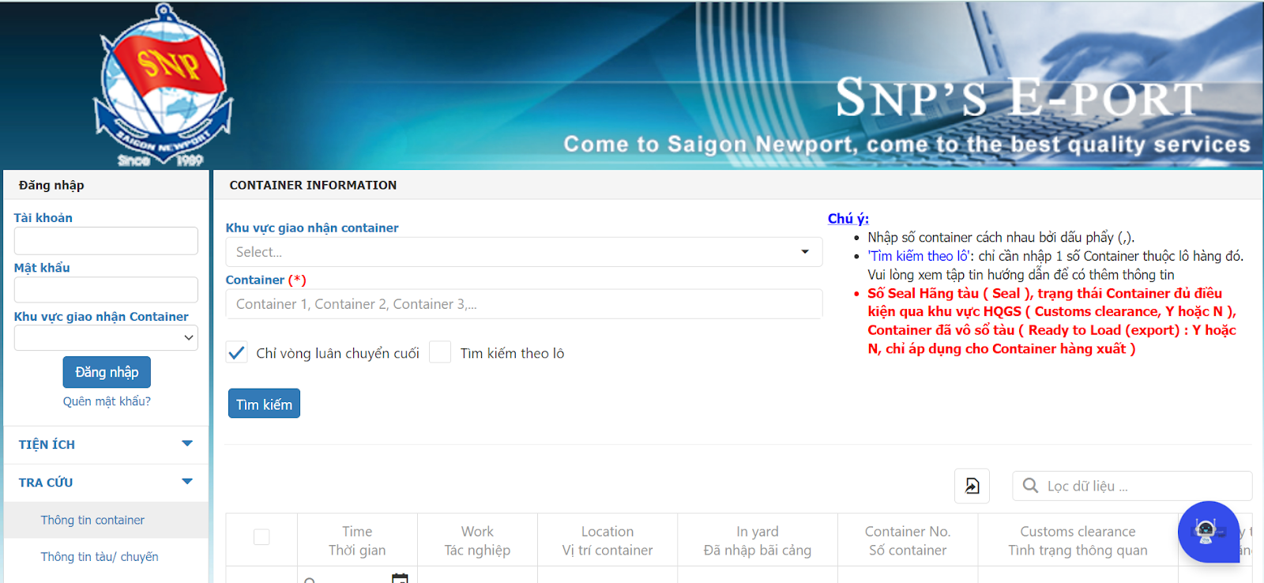Screen dimensions: 1264x583
Task: Enable 'Tìm kiếm theo lô' checkbox
Action: pyautogui.click(x=440, y=352)
